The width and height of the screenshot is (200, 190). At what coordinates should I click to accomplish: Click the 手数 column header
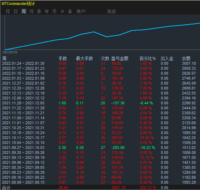(62, 58)
